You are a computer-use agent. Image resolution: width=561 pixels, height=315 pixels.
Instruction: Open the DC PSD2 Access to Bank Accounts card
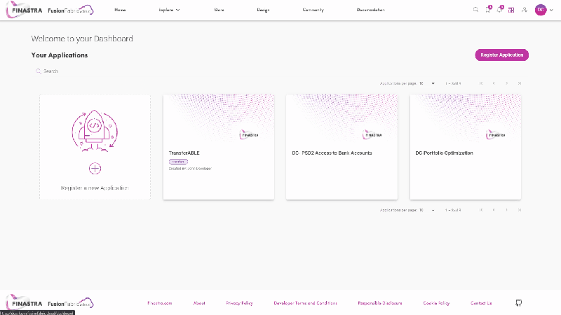tap(342, 147)
